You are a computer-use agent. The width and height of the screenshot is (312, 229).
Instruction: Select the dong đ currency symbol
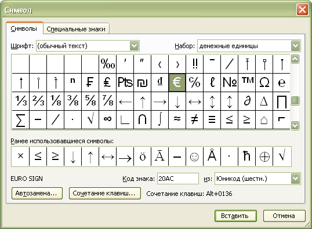[160, 82]
